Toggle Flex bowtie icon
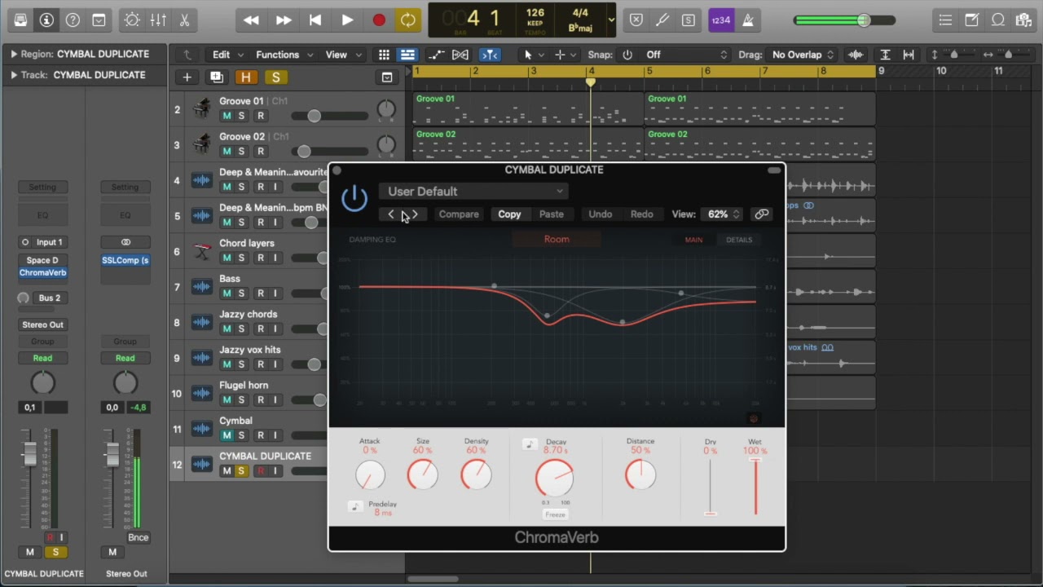The image size is (1043, 587). click(x=460, y=55)
